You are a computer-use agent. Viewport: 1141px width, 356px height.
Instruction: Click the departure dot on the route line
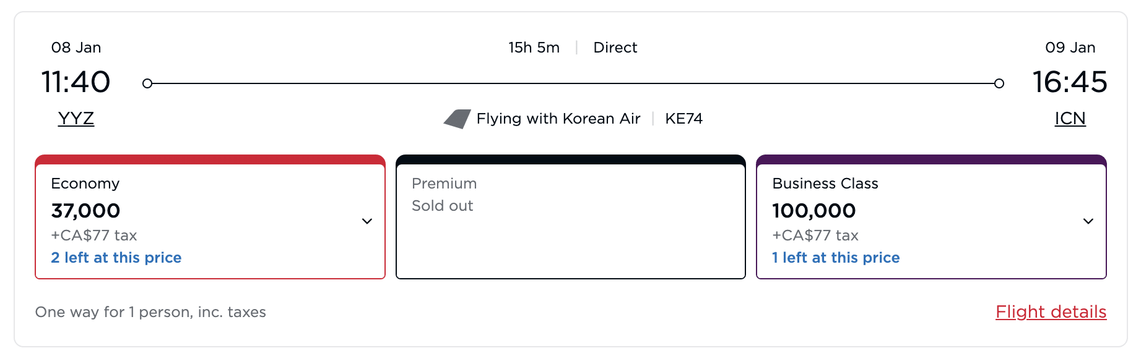147,83
